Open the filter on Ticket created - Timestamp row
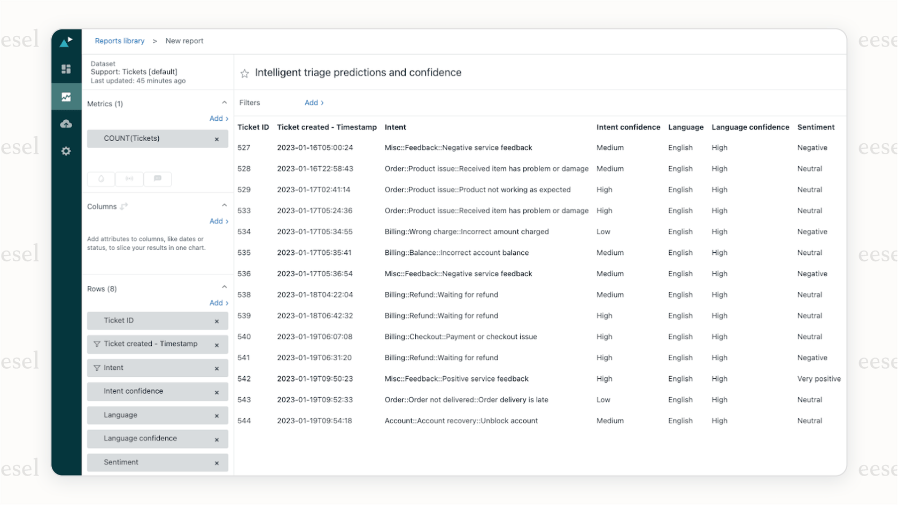 (x=97, y=344)
